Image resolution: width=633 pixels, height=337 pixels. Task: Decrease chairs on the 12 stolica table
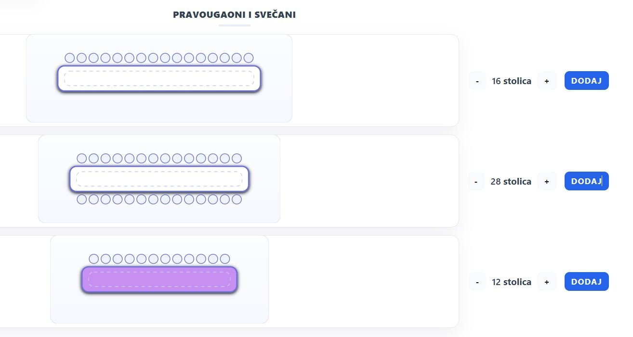point(477,282)
